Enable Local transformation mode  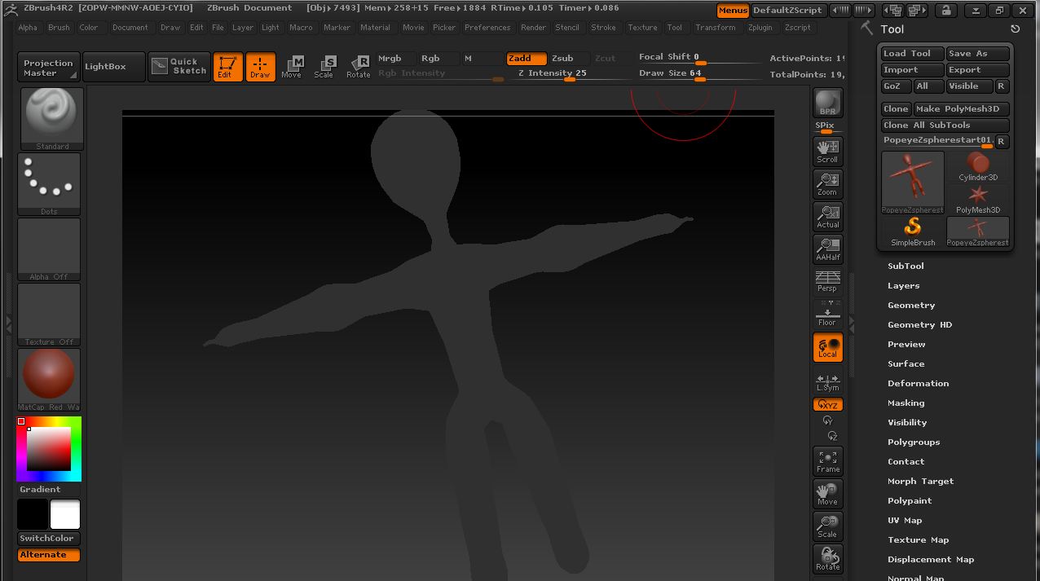(x=826, y=346)
